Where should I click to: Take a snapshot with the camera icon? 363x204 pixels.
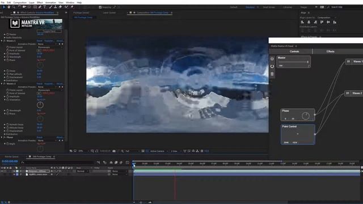pos(114,151)
